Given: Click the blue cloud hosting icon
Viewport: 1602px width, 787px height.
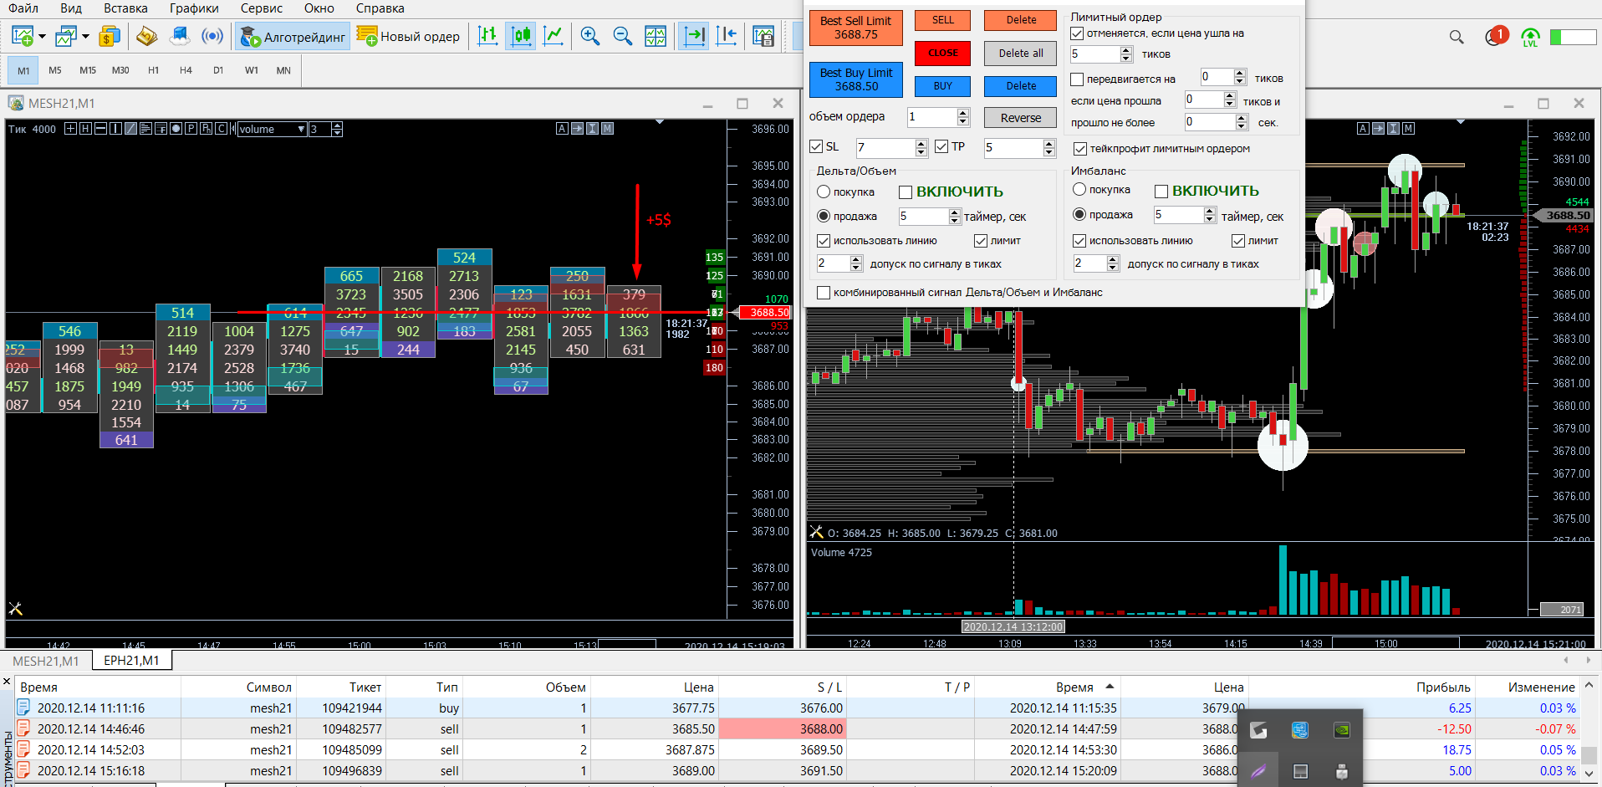Looking at the screenshot, I should coord(180,36).
